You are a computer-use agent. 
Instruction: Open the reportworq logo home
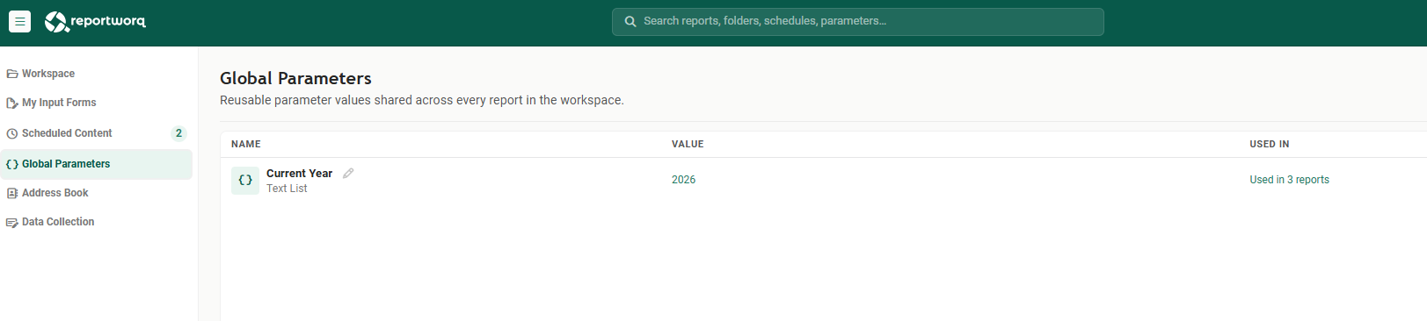point(95,21)
